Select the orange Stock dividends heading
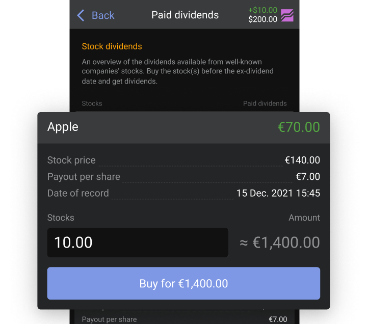The width and height of the screenshot is (368, 324). [112, 46]
